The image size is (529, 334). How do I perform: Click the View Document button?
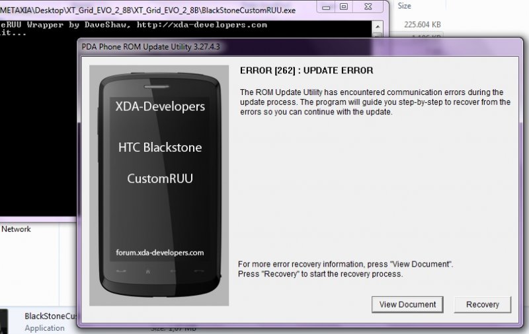[x=407, y=304]
